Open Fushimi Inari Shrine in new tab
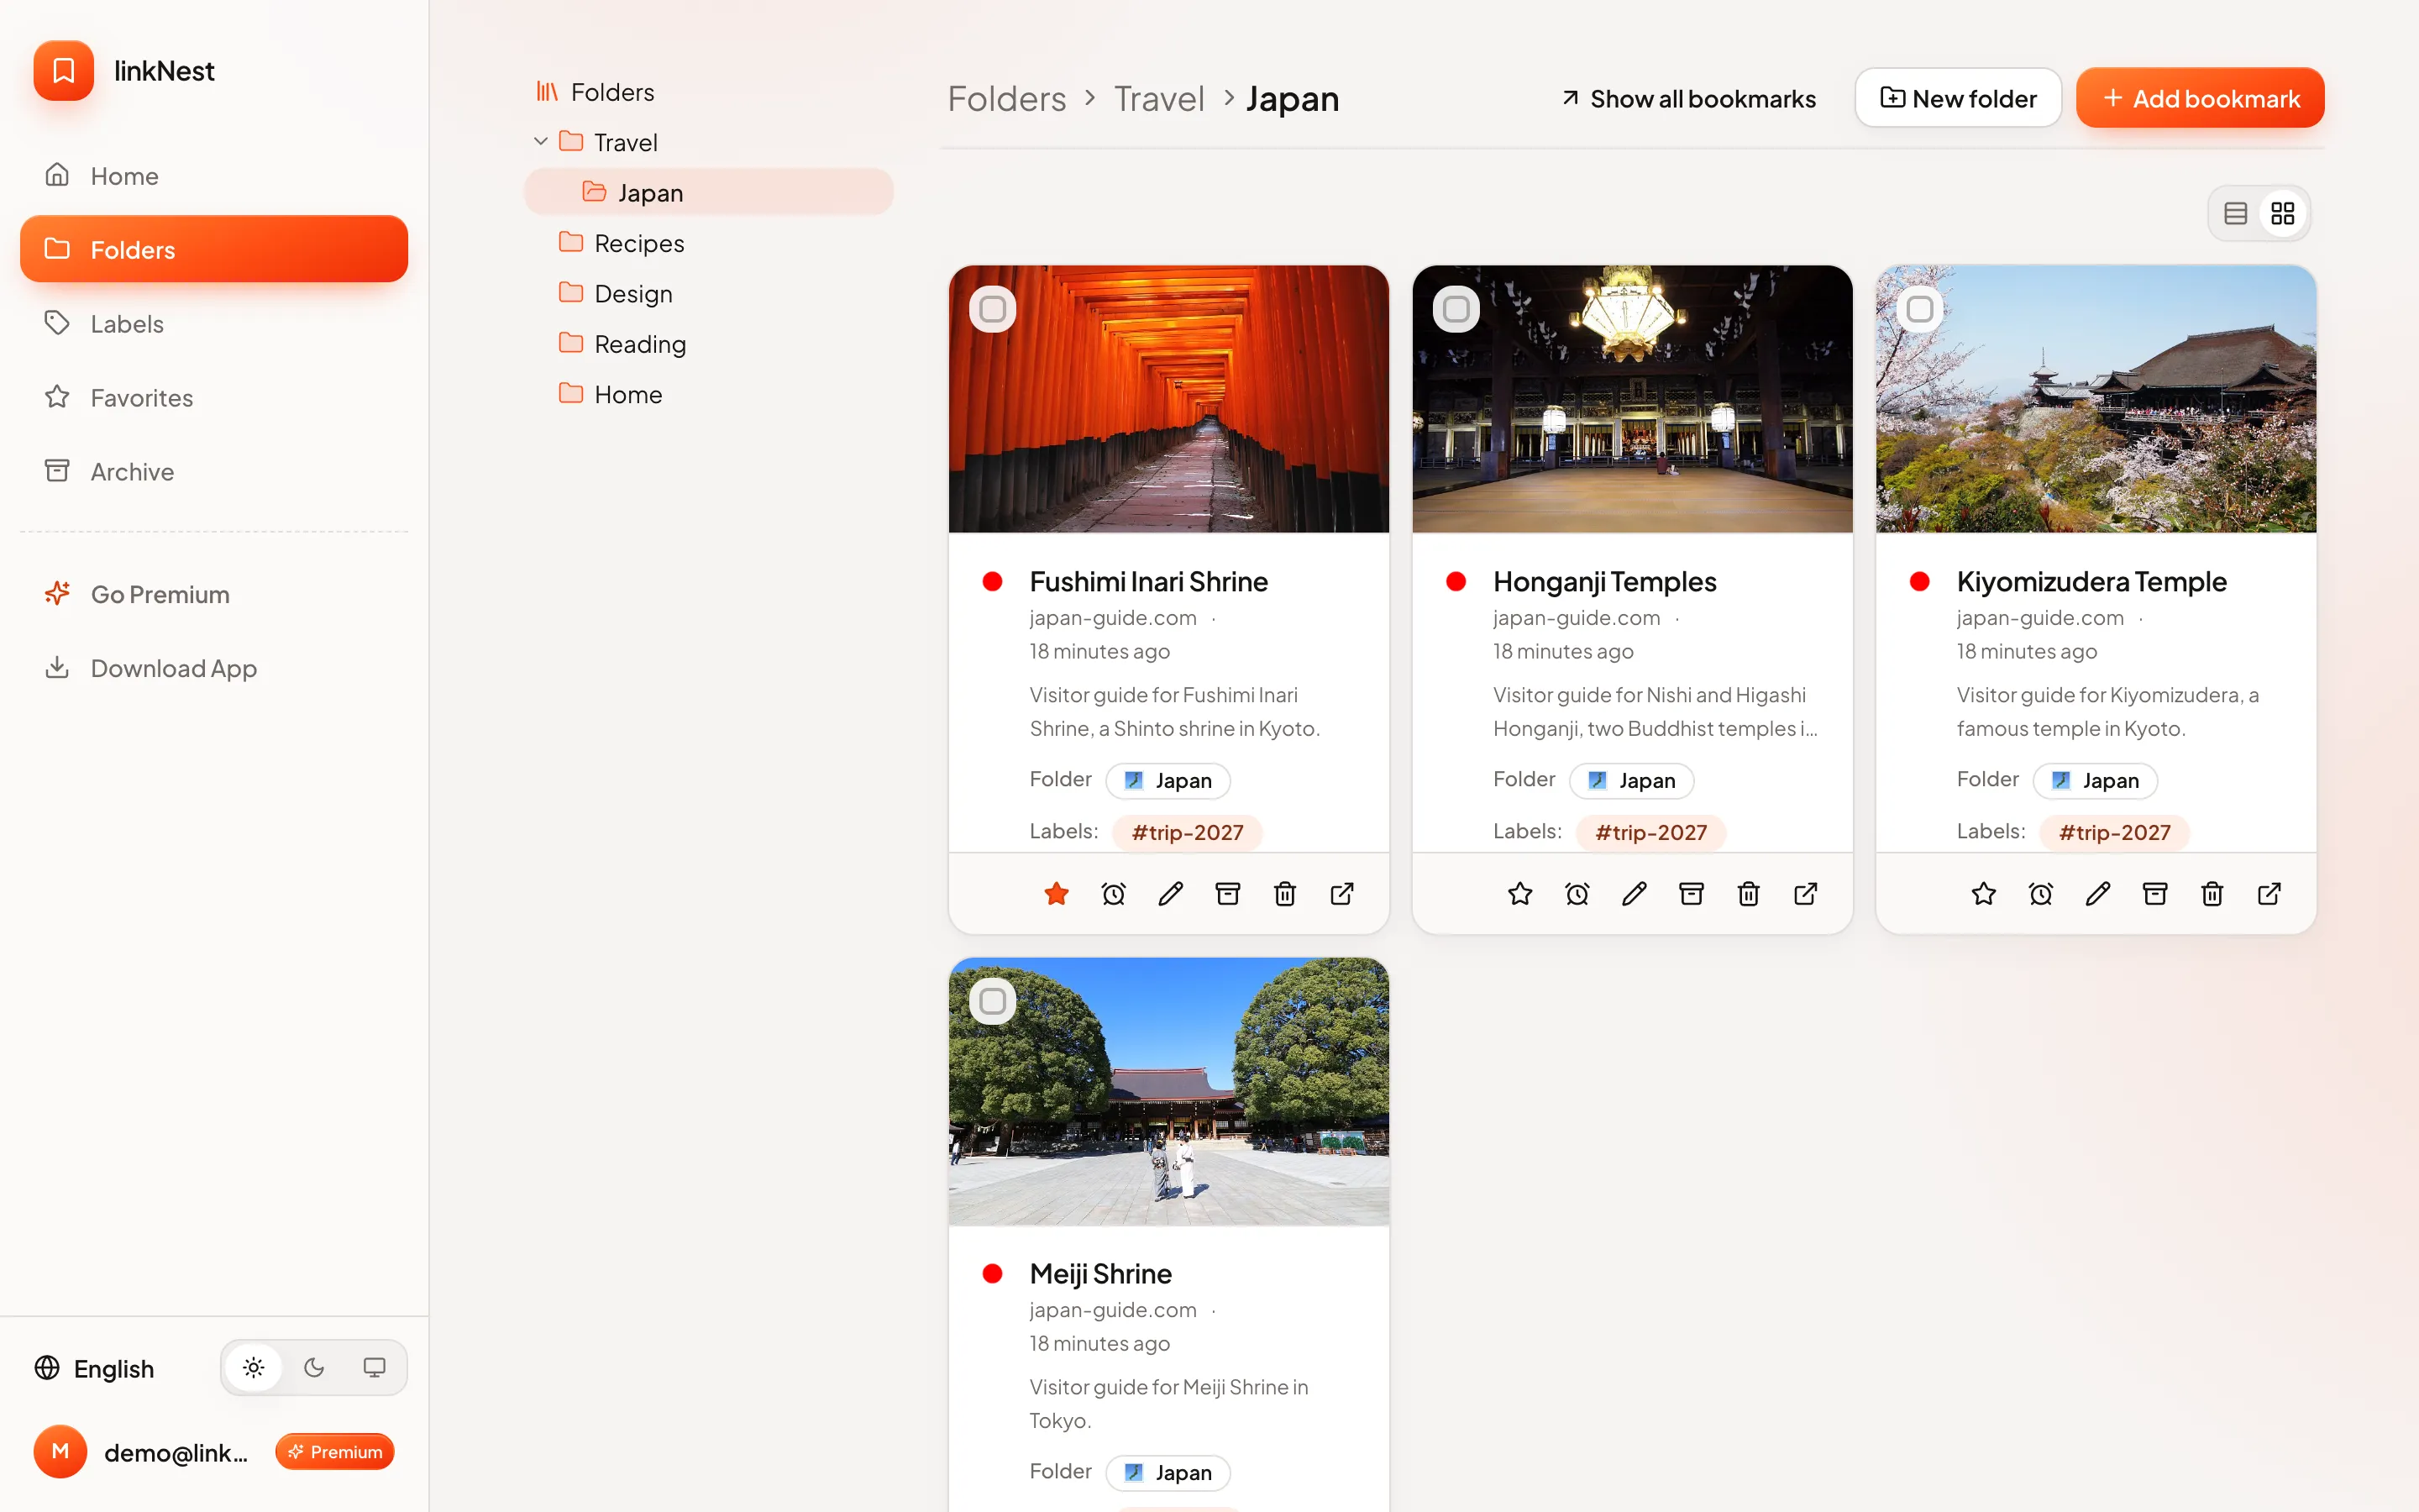Image resolution: width=2419 pixels, height=1512 pixels. click(1342, 893)
